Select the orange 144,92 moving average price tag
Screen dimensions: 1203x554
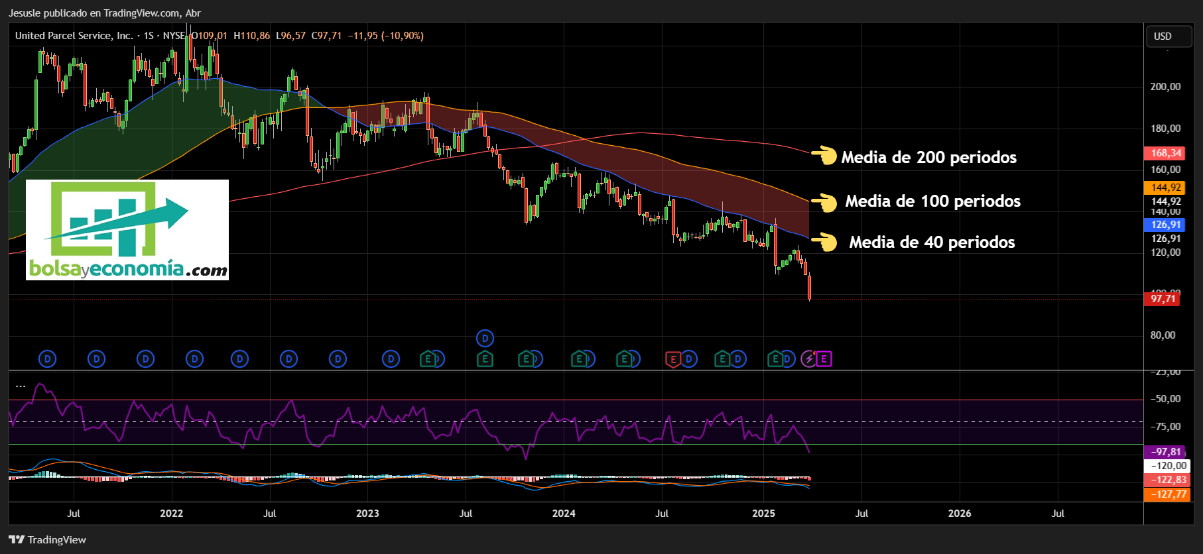(x=1166, y=188)
